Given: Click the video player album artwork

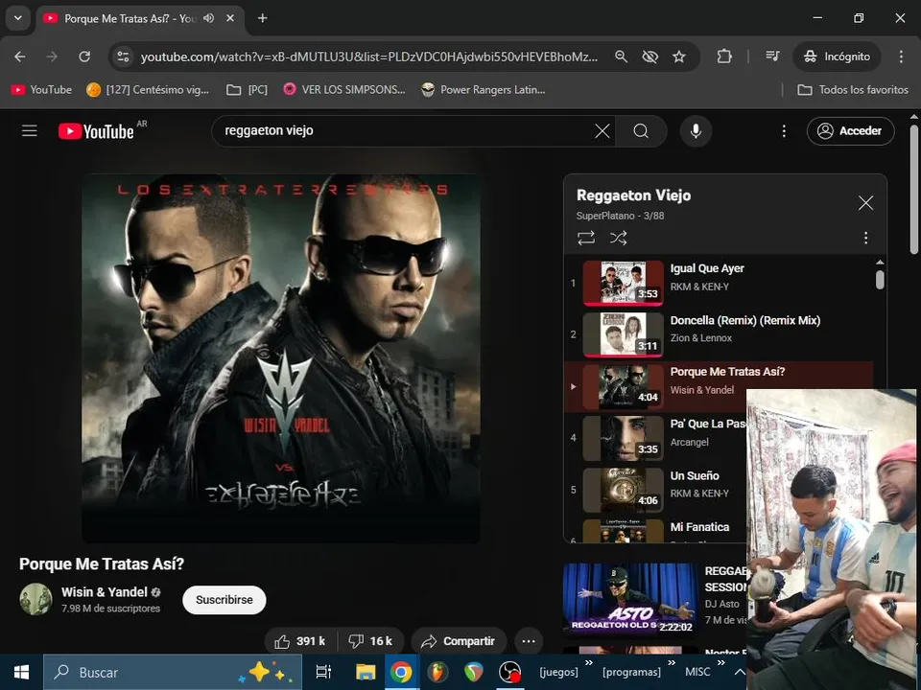Looking at the screenshot, I should pos(281,358).
